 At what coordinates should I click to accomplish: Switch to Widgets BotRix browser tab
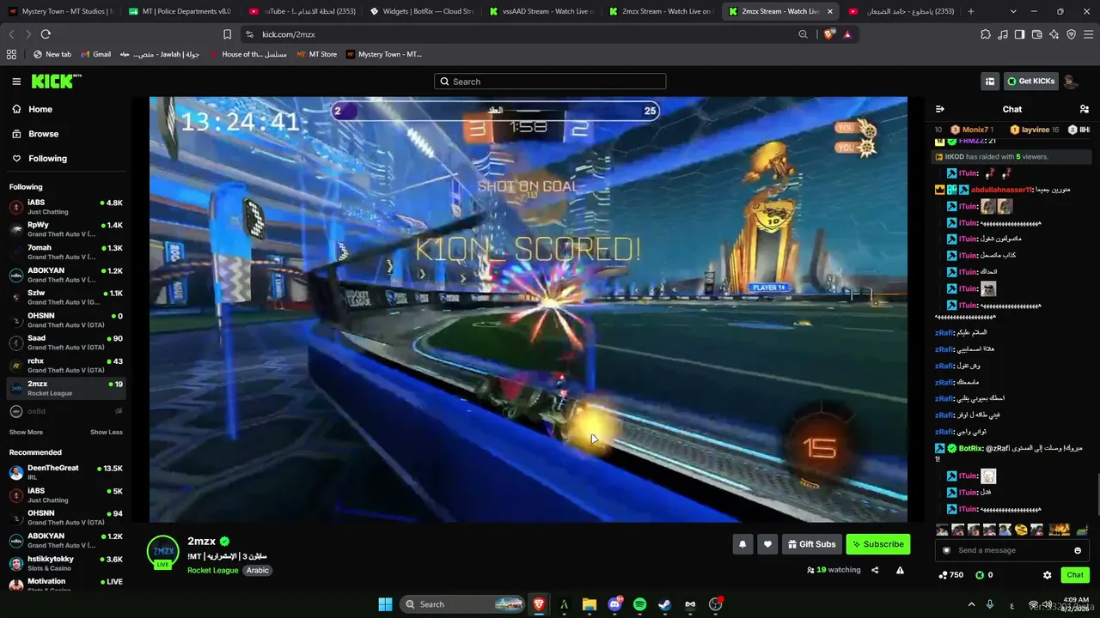420,11
